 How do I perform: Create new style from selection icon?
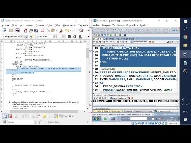[32, 36]
